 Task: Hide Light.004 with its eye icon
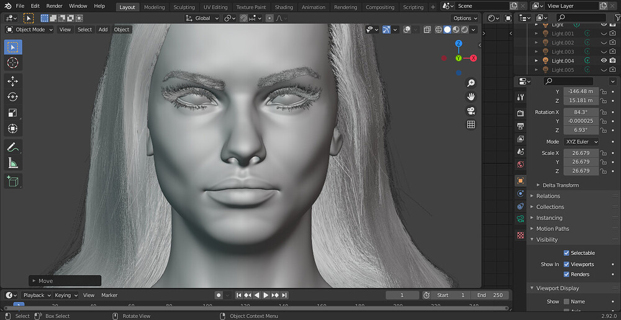[x=604, y=61]
